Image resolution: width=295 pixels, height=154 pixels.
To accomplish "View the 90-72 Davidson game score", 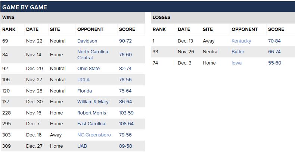I will [125, 41].
